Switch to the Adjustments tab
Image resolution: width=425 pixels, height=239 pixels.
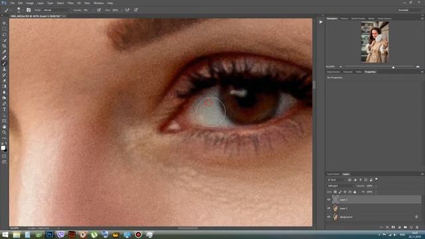point(333,72)
